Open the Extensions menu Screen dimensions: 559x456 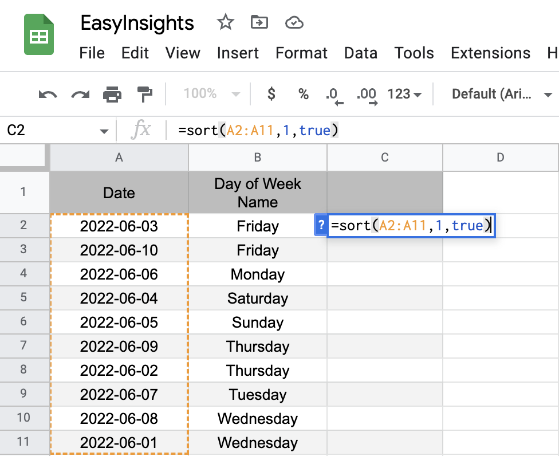coord(490,53)
